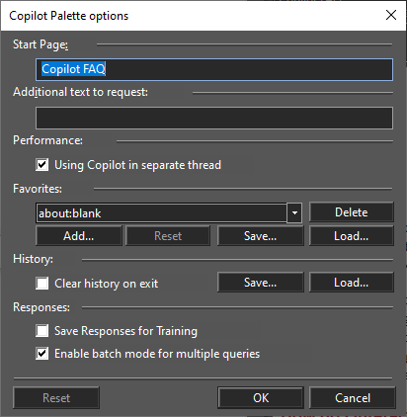The height and width of the screenshot is (417, 407).
Task: Open the Add... favorite dialog
Action: pyautogui.click(x=79, y=236)
